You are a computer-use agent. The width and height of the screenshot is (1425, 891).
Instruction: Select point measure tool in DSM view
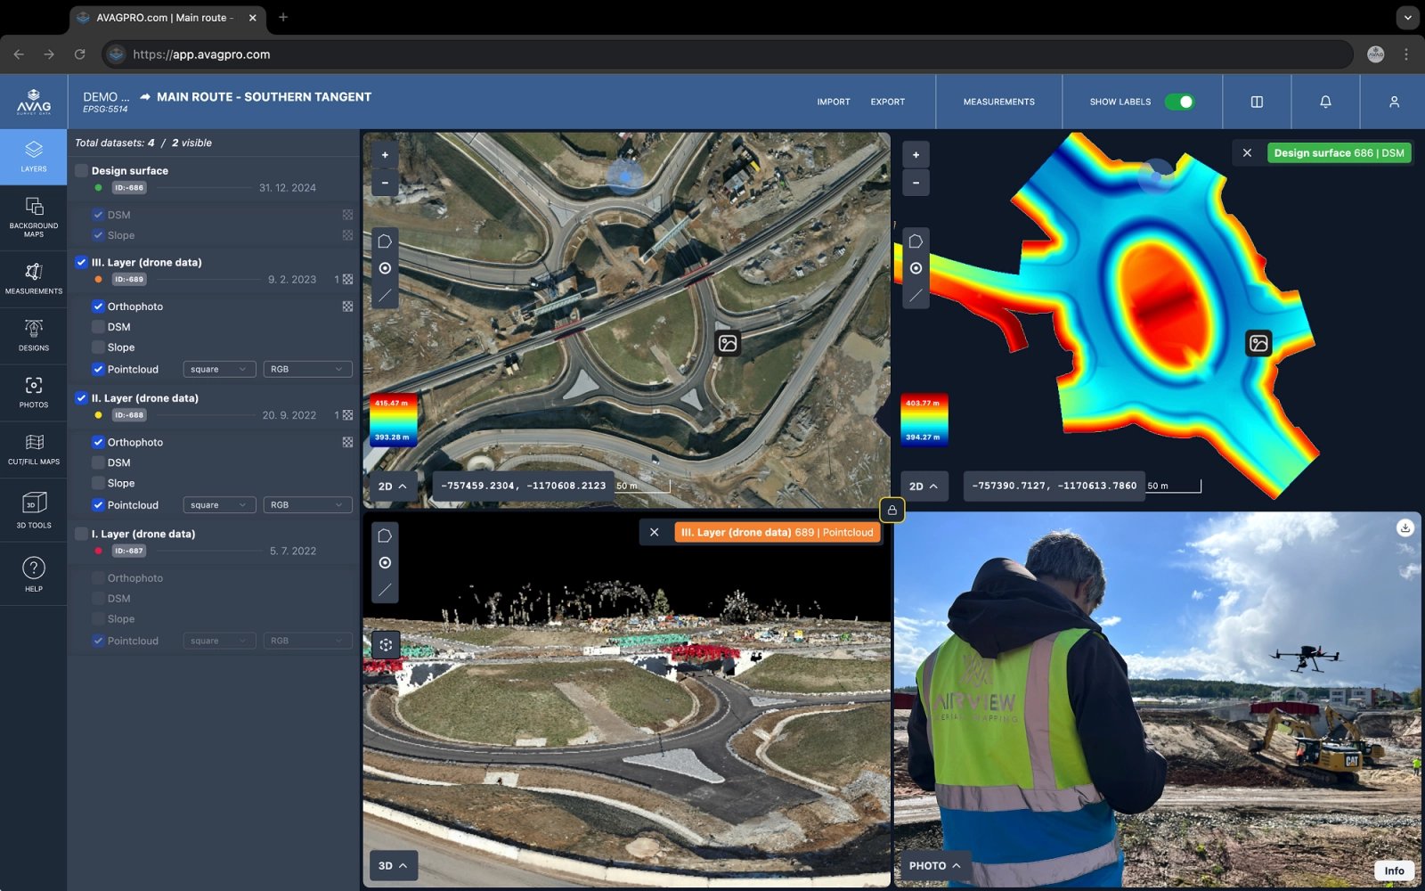(916, 268)
